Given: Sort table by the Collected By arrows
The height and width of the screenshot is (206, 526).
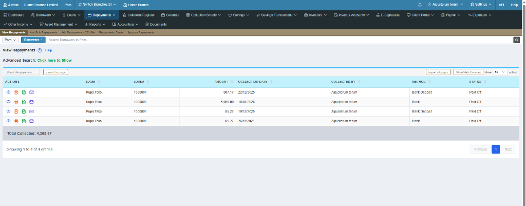Looking at the screenshot, I should point(359,82).
